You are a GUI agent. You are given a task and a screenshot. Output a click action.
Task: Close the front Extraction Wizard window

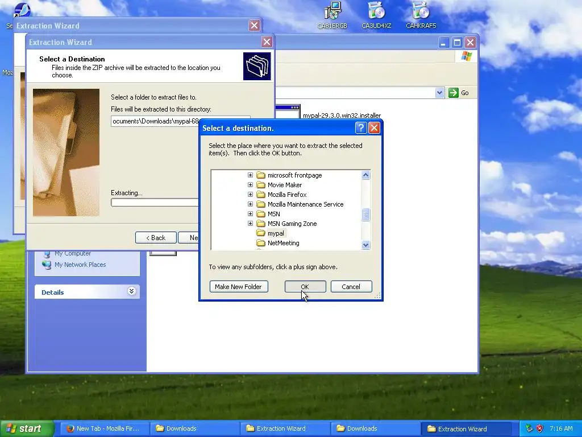click(267, 42)
